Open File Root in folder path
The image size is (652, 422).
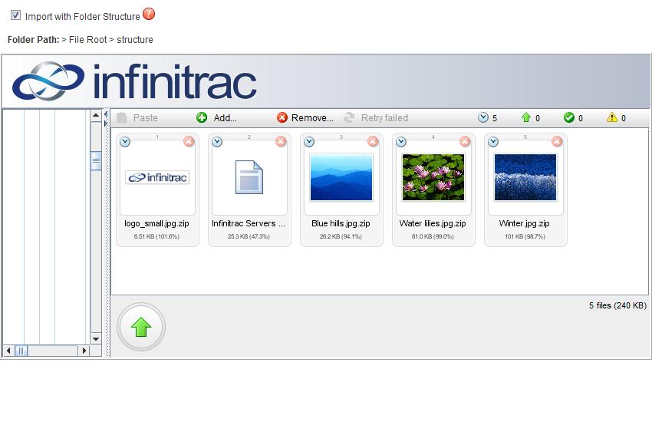(x=87, y=39)
